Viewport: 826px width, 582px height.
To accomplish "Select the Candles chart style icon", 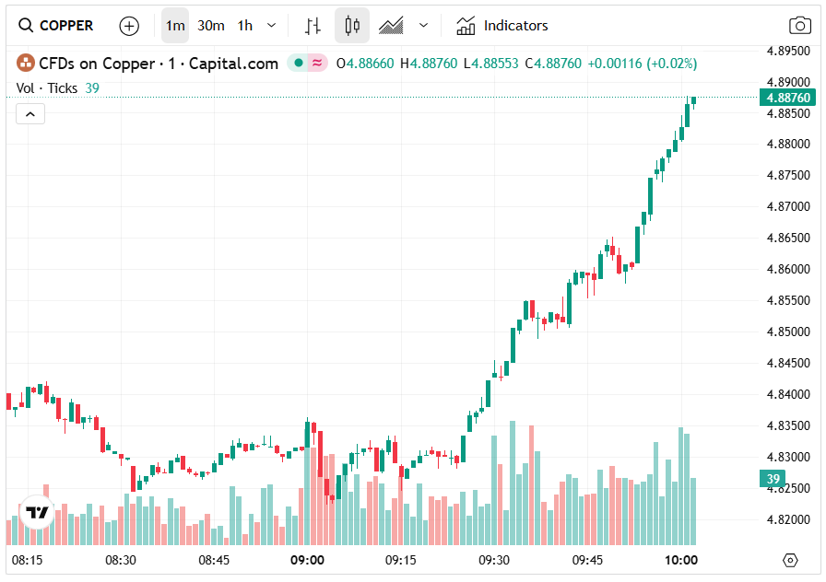I will [x=351, y=26].
